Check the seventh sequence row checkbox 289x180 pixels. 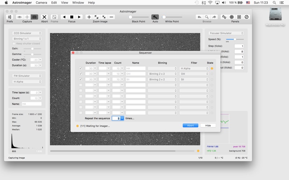pos(81,102)
